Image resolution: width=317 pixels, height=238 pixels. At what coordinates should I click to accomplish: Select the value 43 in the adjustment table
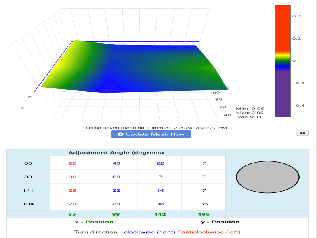point(116,163)
